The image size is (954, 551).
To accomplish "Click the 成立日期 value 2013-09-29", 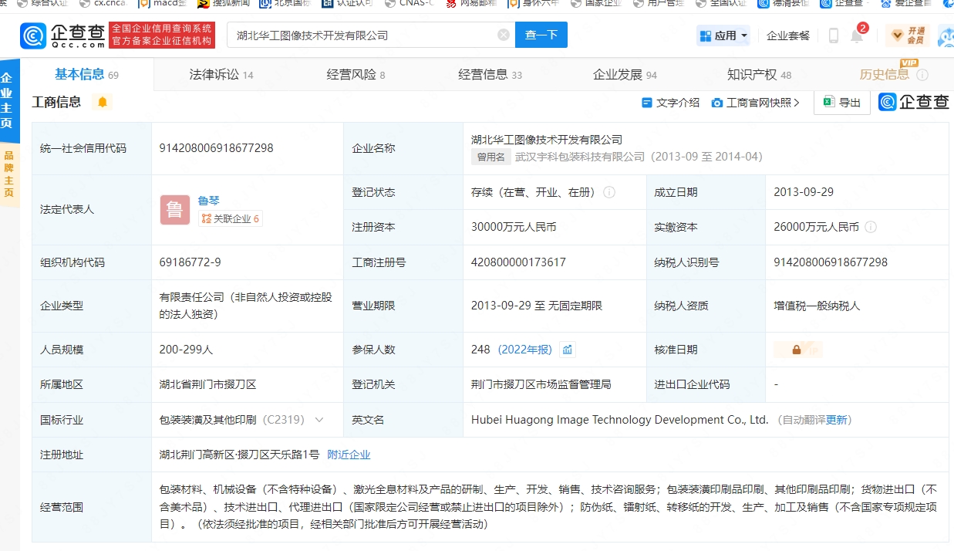I will tap(804, 192).
